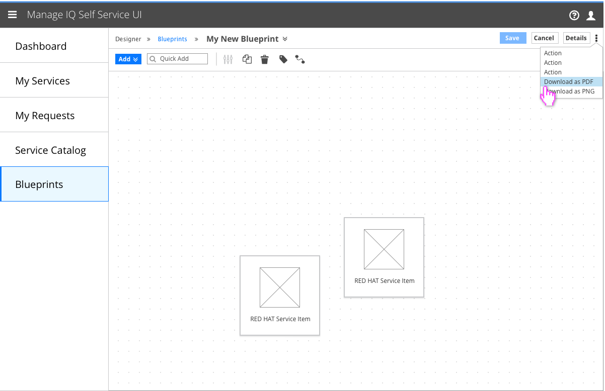
Task: Select the duplicate item toolbar icon
Action: pyautogui.click(x=247, y=59)
